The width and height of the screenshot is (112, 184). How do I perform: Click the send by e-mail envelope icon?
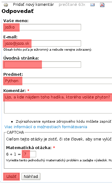pyautogui.click(x=92, y=5)
